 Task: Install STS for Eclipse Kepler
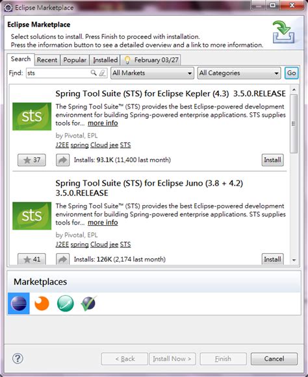click(x=272, y=160)
